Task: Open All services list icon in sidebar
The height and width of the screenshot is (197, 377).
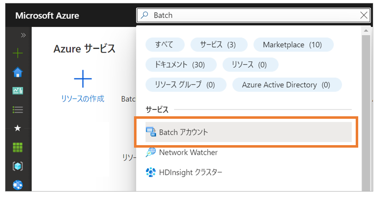Action: pyautogui.click(x=18, y=110)
